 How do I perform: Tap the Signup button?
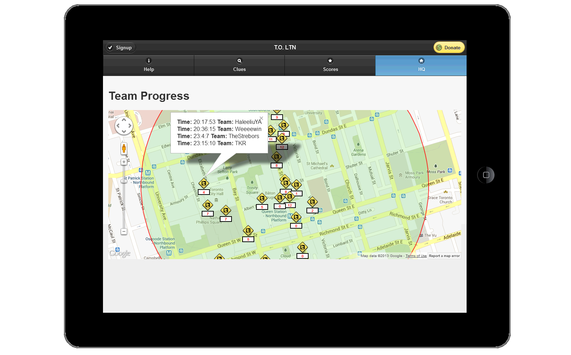pyautogui.click(x=120, y=48)
